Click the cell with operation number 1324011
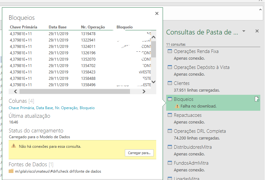Image resolution: width=267 pixels, height=180 pixels. (x=88, y=46)
